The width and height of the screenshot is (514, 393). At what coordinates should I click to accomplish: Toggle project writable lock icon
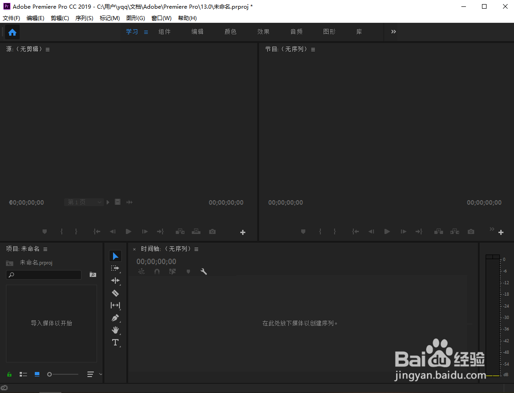(x=10, y=374)
